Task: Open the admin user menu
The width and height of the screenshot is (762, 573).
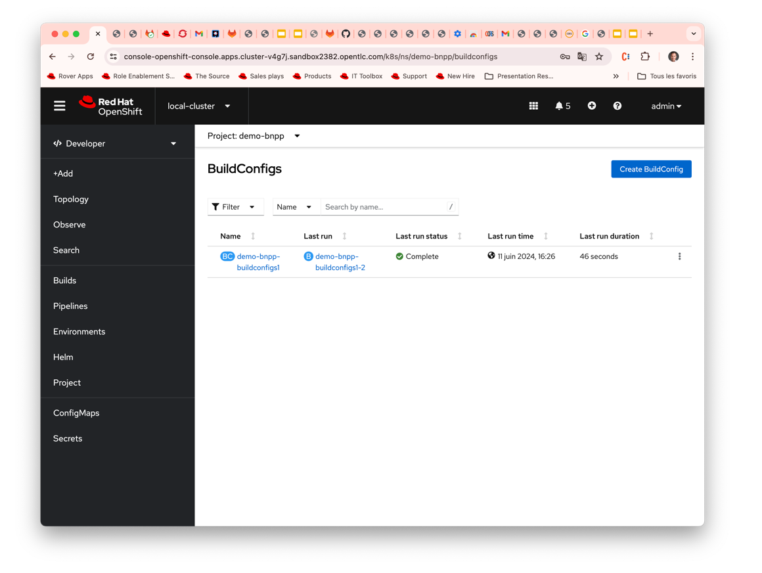Action: (666, 106)
